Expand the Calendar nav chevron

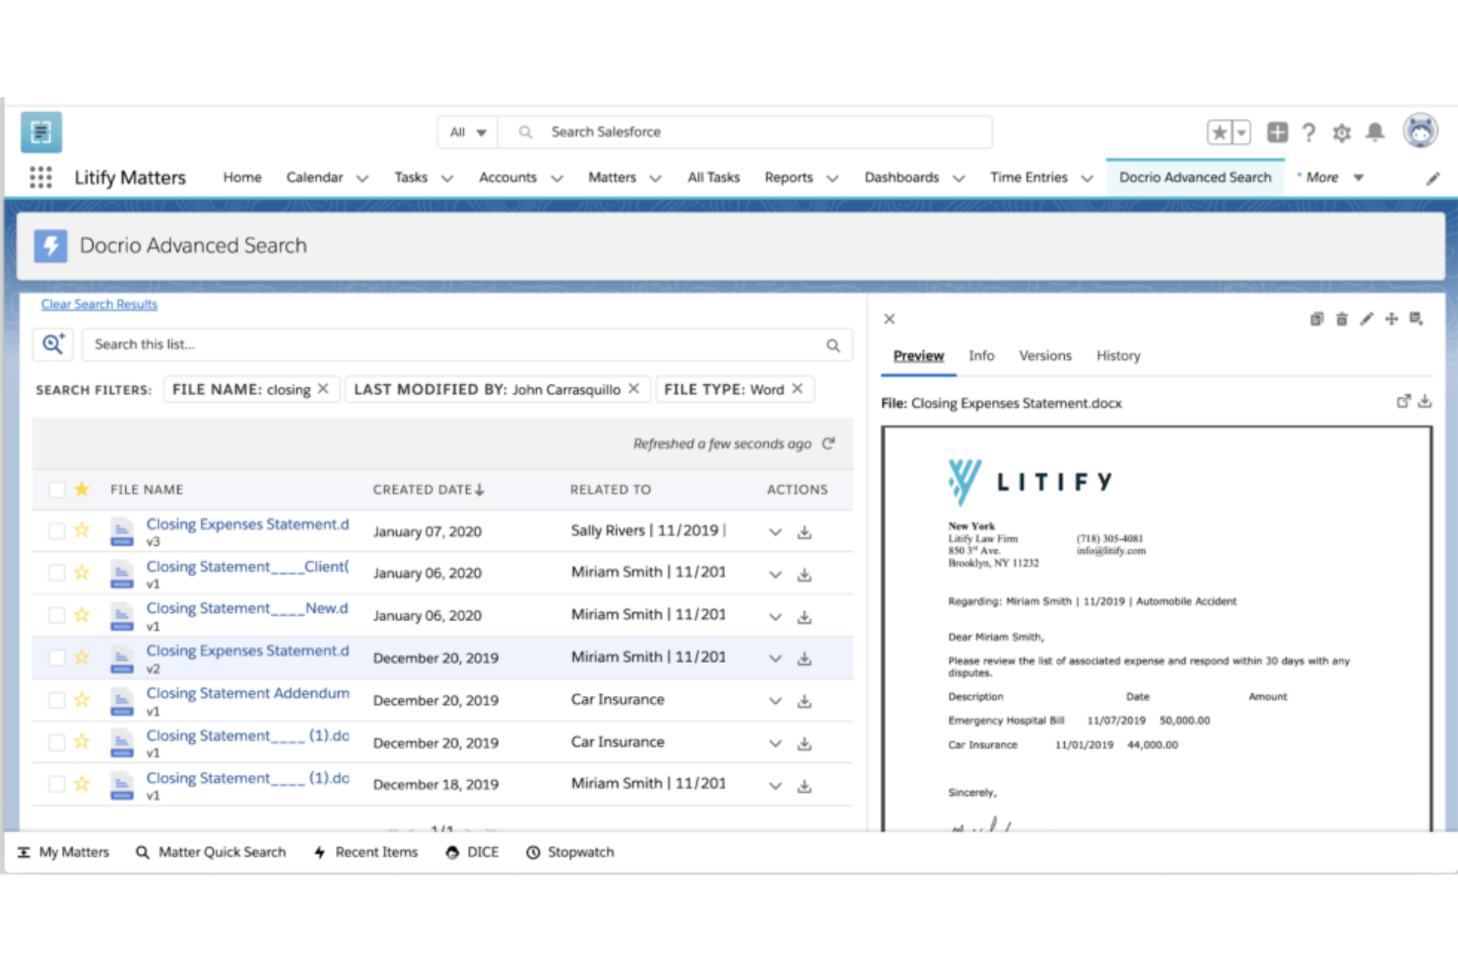coord(362,178)
